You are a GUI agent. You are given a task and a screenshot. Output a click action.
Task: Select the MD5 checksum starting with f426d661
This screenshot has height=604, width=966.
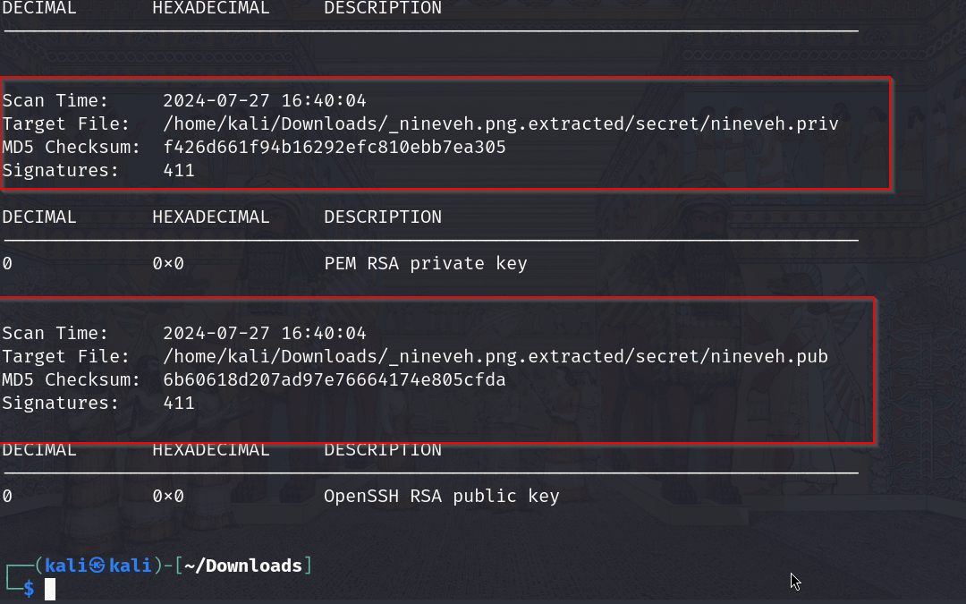click(x=335, y=147)
